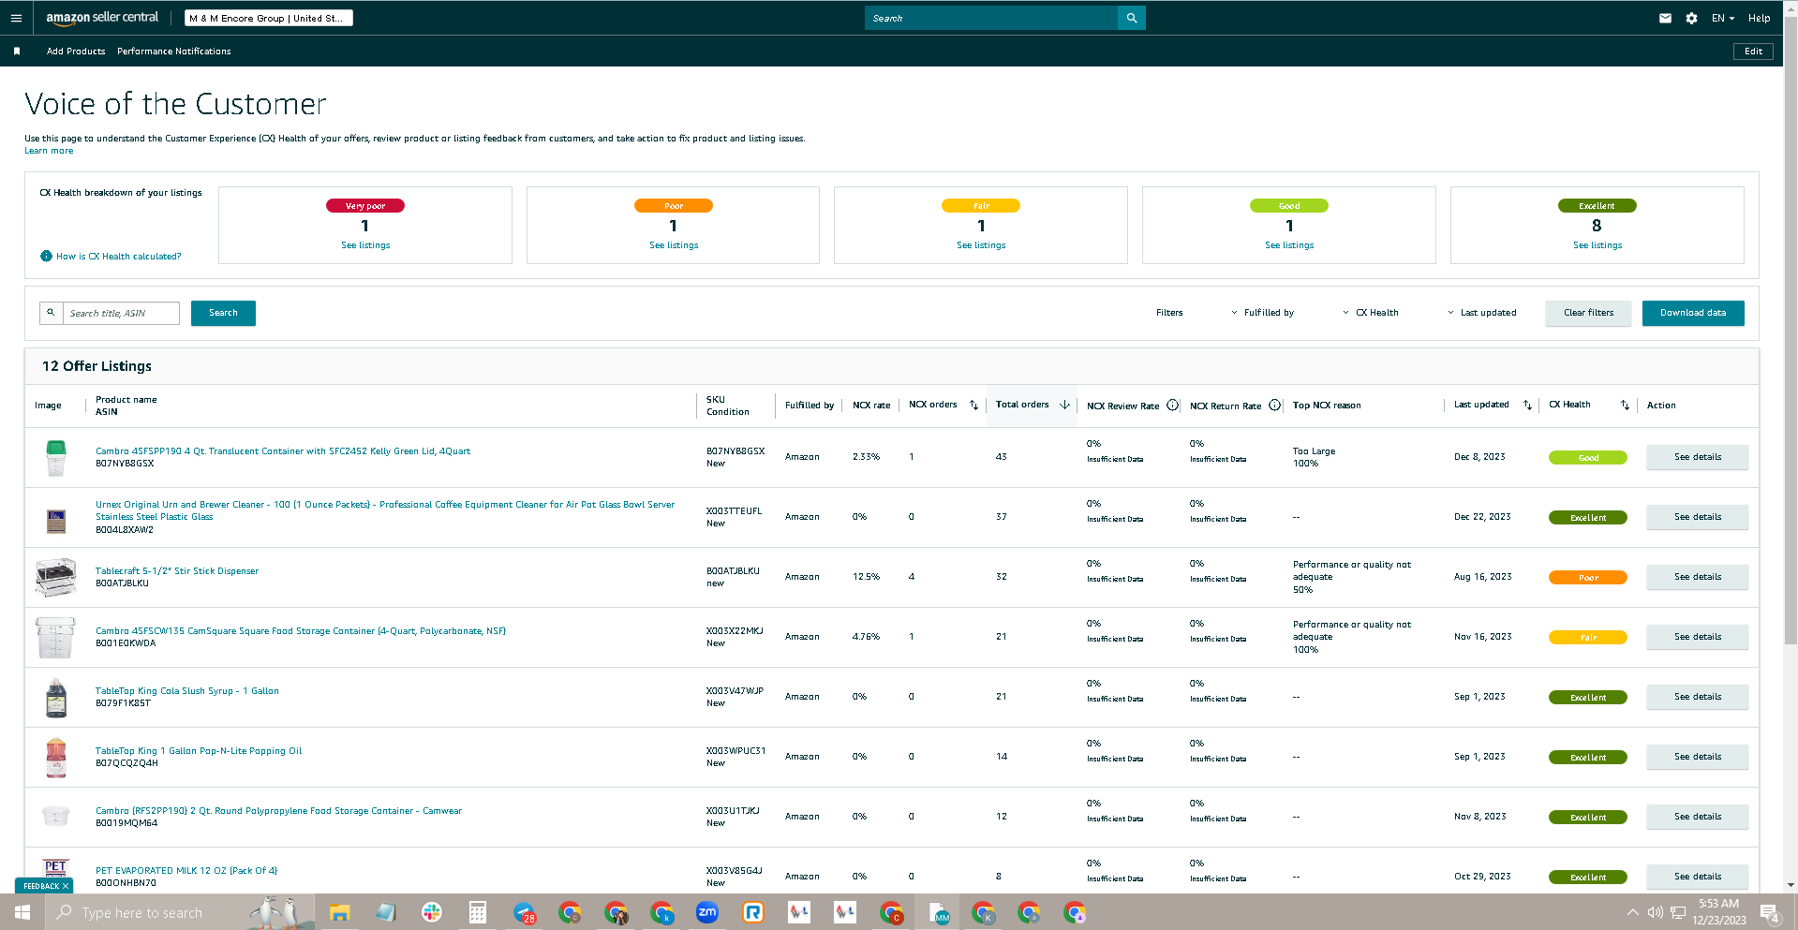See listings under Poor category
This screenshot has height=930, width=1798.
(674, 245)
